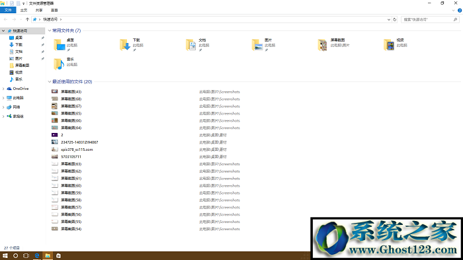Launch Microsoft Edge from the taskbar
This screenshot has height=260, width=463.
click(37, 256)
